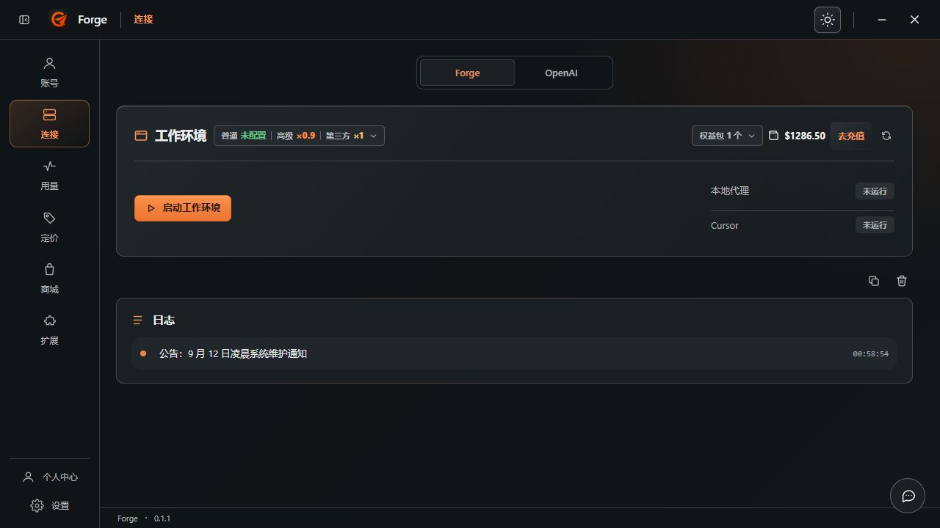Open the 扩展 extensions page
This screenshot has height=528, width=940.
[x=49, y=330]
